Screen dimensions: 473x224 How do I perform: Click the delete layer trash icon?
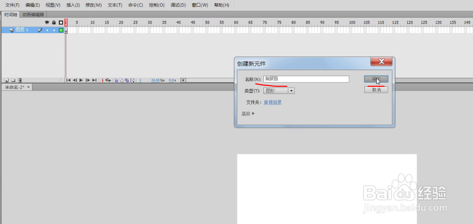20,80
